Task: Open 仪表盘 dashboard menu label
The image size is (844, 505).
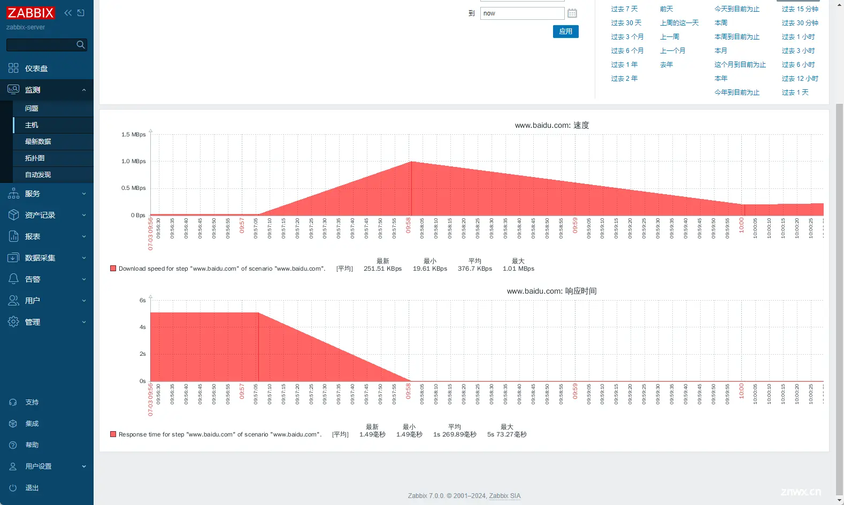Action: (36, 68)
